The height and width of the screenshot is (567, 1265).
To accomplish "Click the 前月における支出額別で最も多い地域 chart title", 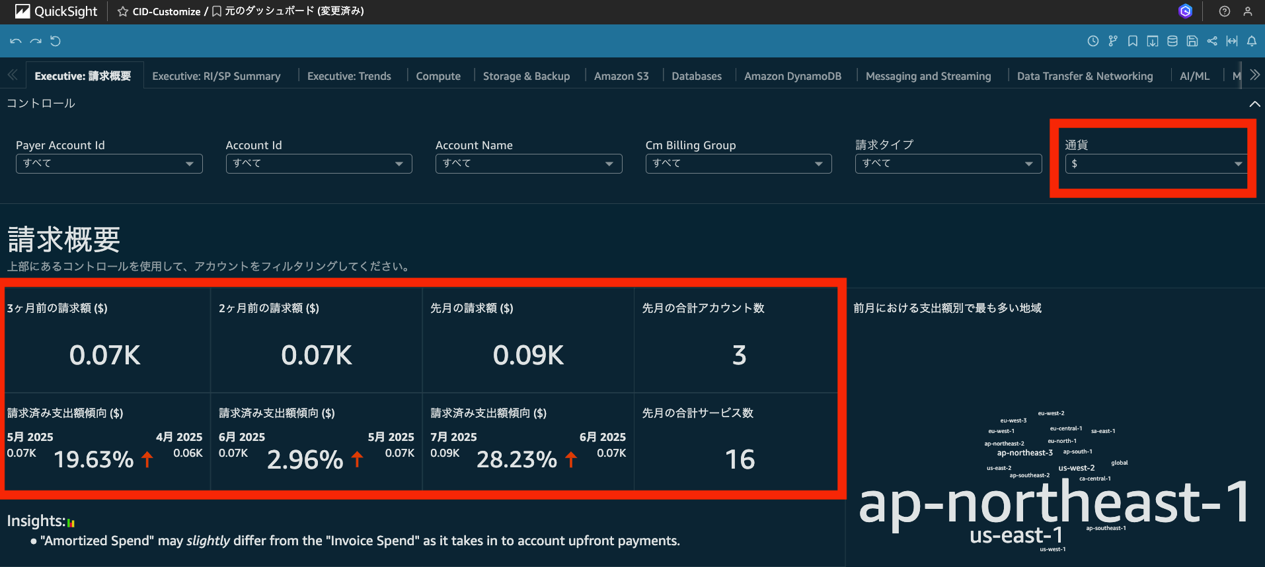I will [x=948, y=308].
